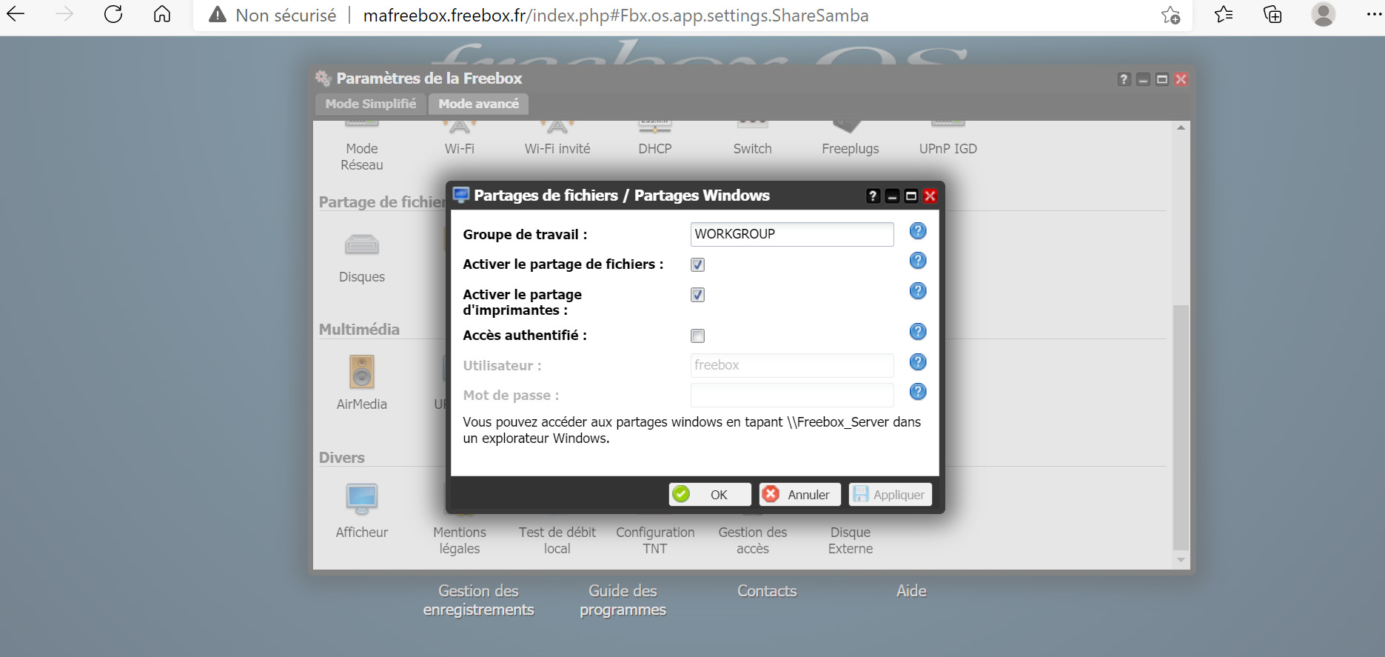Click the settings panel vertical scrollbar
The height and width of the screenshot is (657, 1385).
1181,427
